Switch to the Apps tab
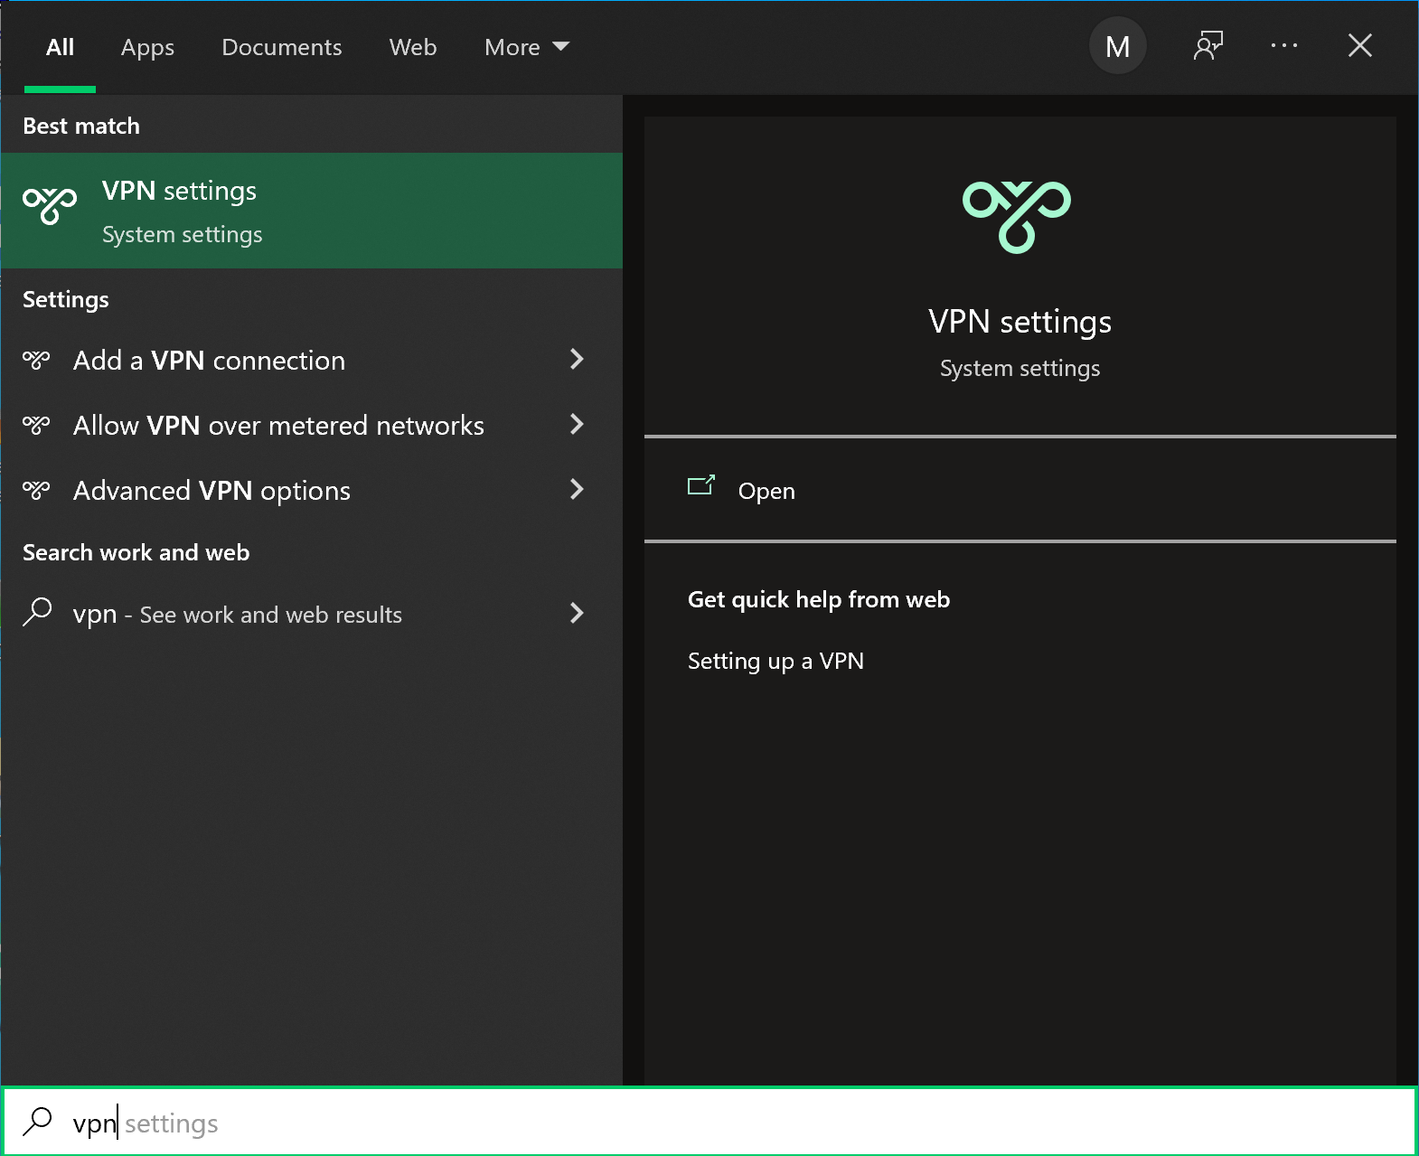Viewport: 1419px width, 1156px height. pos(147,47)
